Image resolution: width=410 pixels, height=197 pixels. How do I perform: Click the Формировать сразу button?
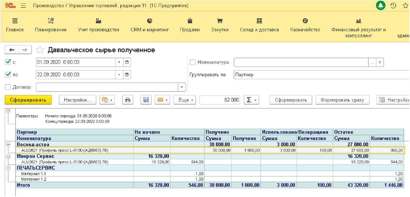[x=342, y=100]
